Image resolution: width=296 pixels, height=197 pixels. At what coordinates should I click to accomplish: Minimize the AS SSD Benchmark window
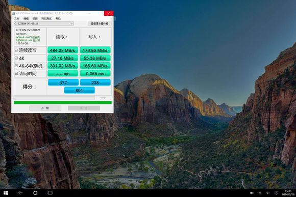[x=89, y=13]
